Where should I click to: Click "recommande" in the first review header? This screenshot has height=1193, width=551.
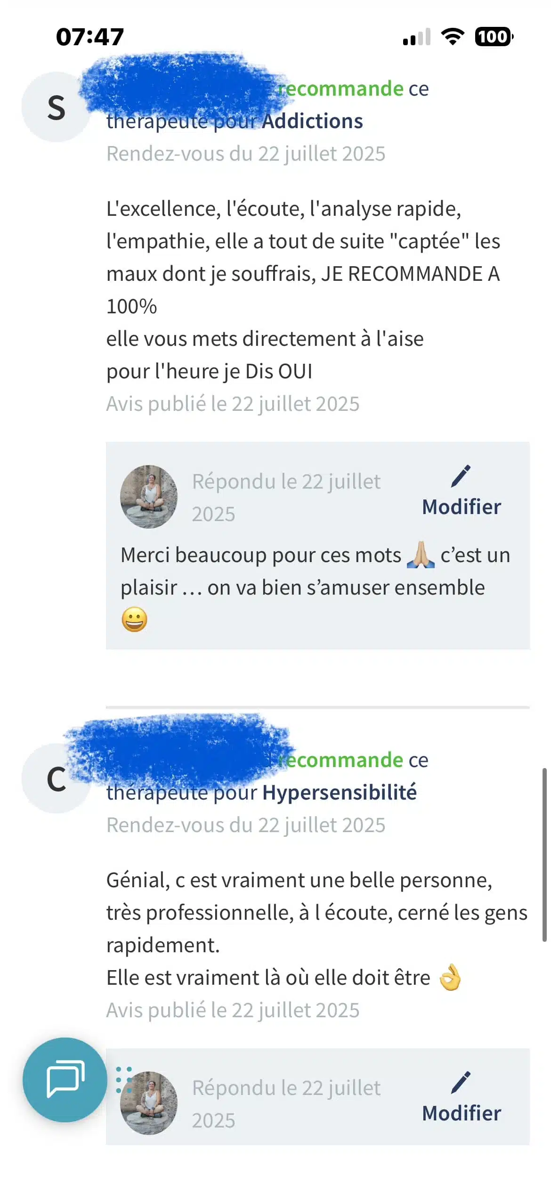(341, 89)
